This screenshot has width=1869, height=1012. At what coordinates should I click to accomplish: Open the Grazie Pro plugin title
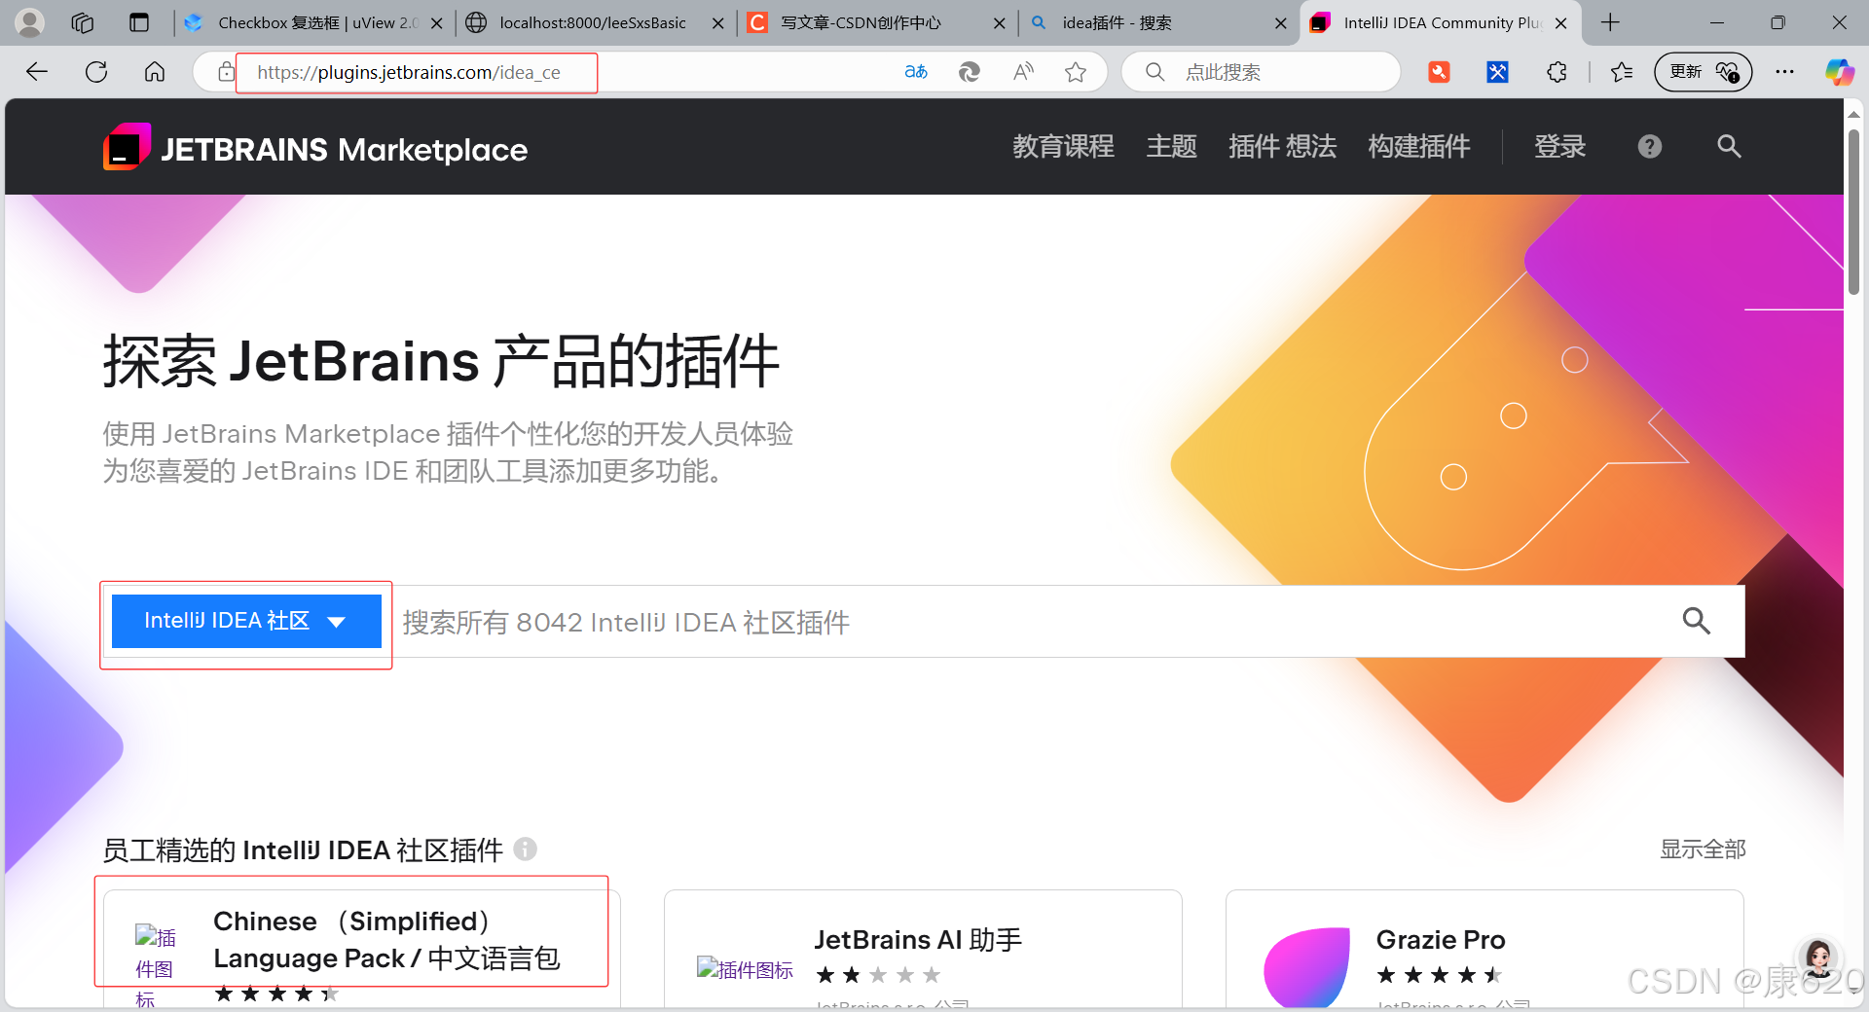(1441, 940)
